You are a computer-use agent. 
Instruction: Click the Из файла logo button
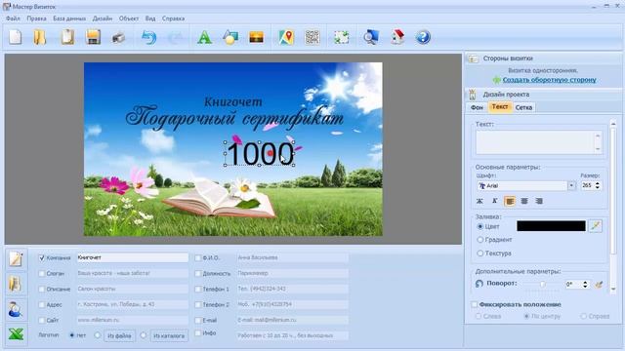click(x=119, y=335)
